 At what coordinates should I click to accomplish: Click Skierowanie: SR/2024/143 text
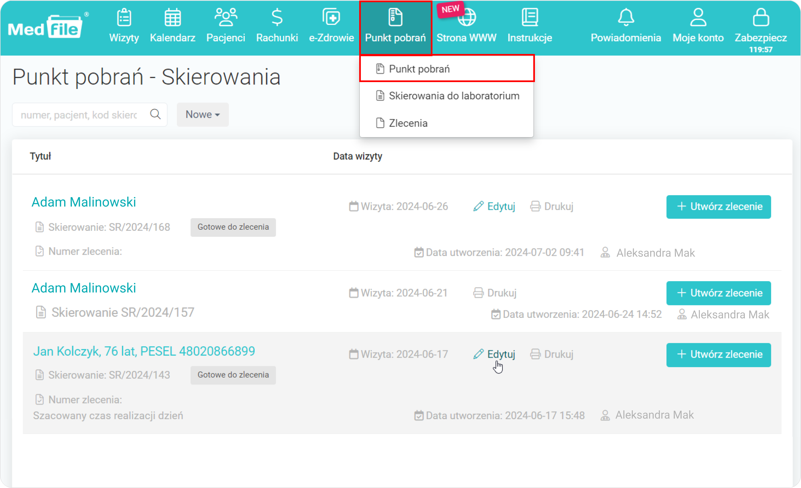[x=109, y=375]
